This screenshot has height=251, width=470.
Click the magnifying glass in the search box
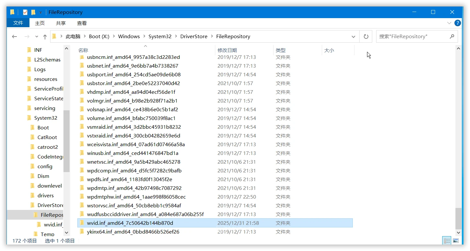[x=452, y=36]
